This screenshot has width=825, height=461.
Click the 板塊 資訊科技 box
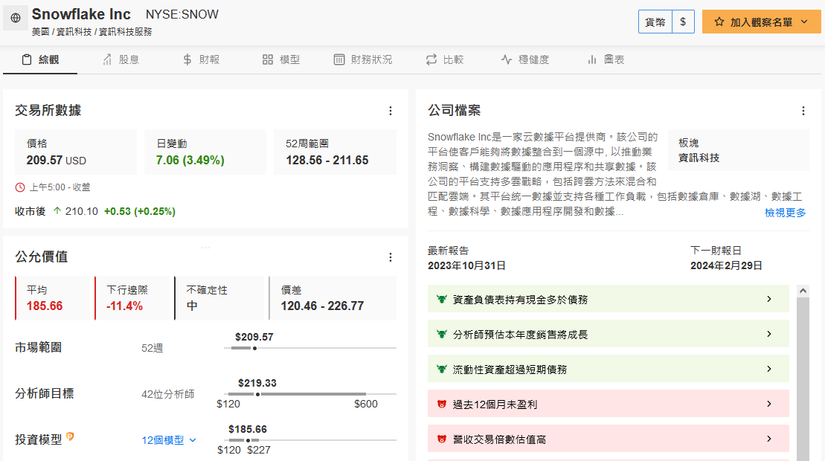point(739,150)
